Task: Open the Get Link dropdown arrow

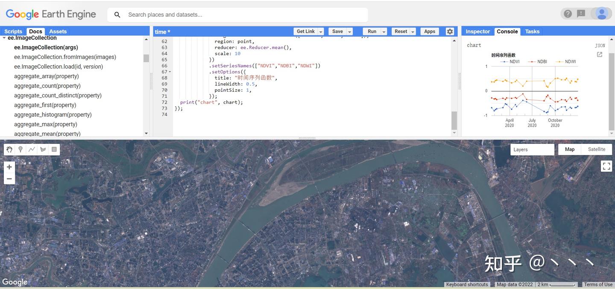Action: pyautogui.click(x=321, y=32)
